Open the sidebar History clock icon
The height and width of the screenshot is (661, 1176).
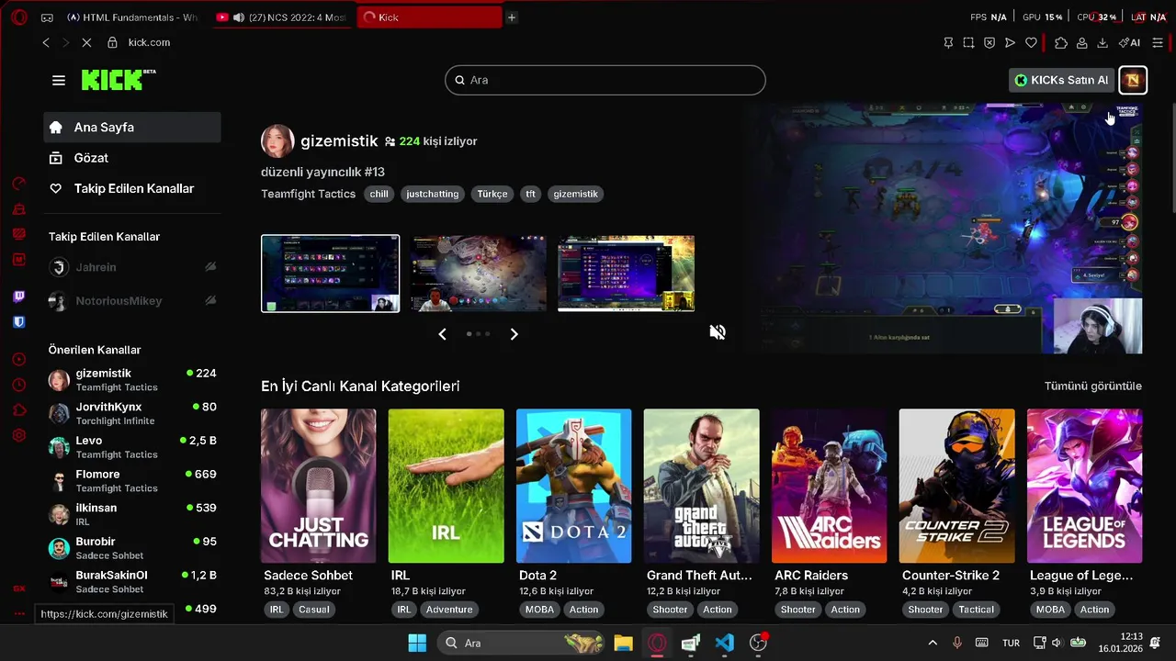[19, 385]
